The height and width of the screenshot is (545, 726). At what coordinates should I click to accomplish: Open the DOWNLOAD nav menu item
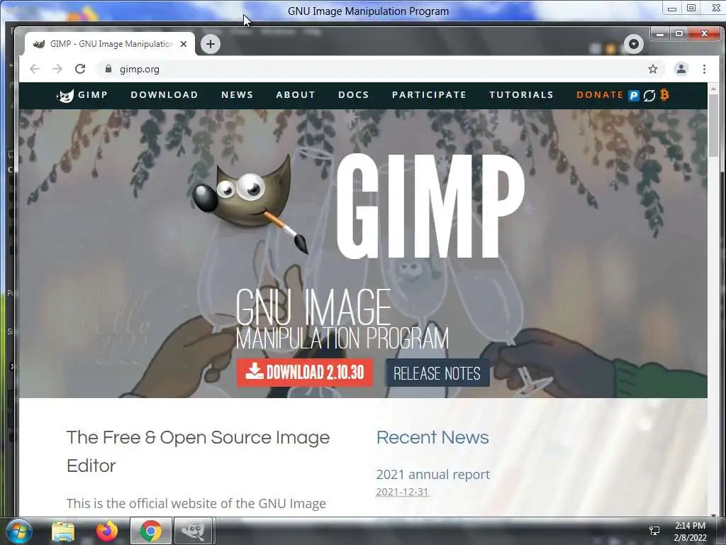click(164, 95)
